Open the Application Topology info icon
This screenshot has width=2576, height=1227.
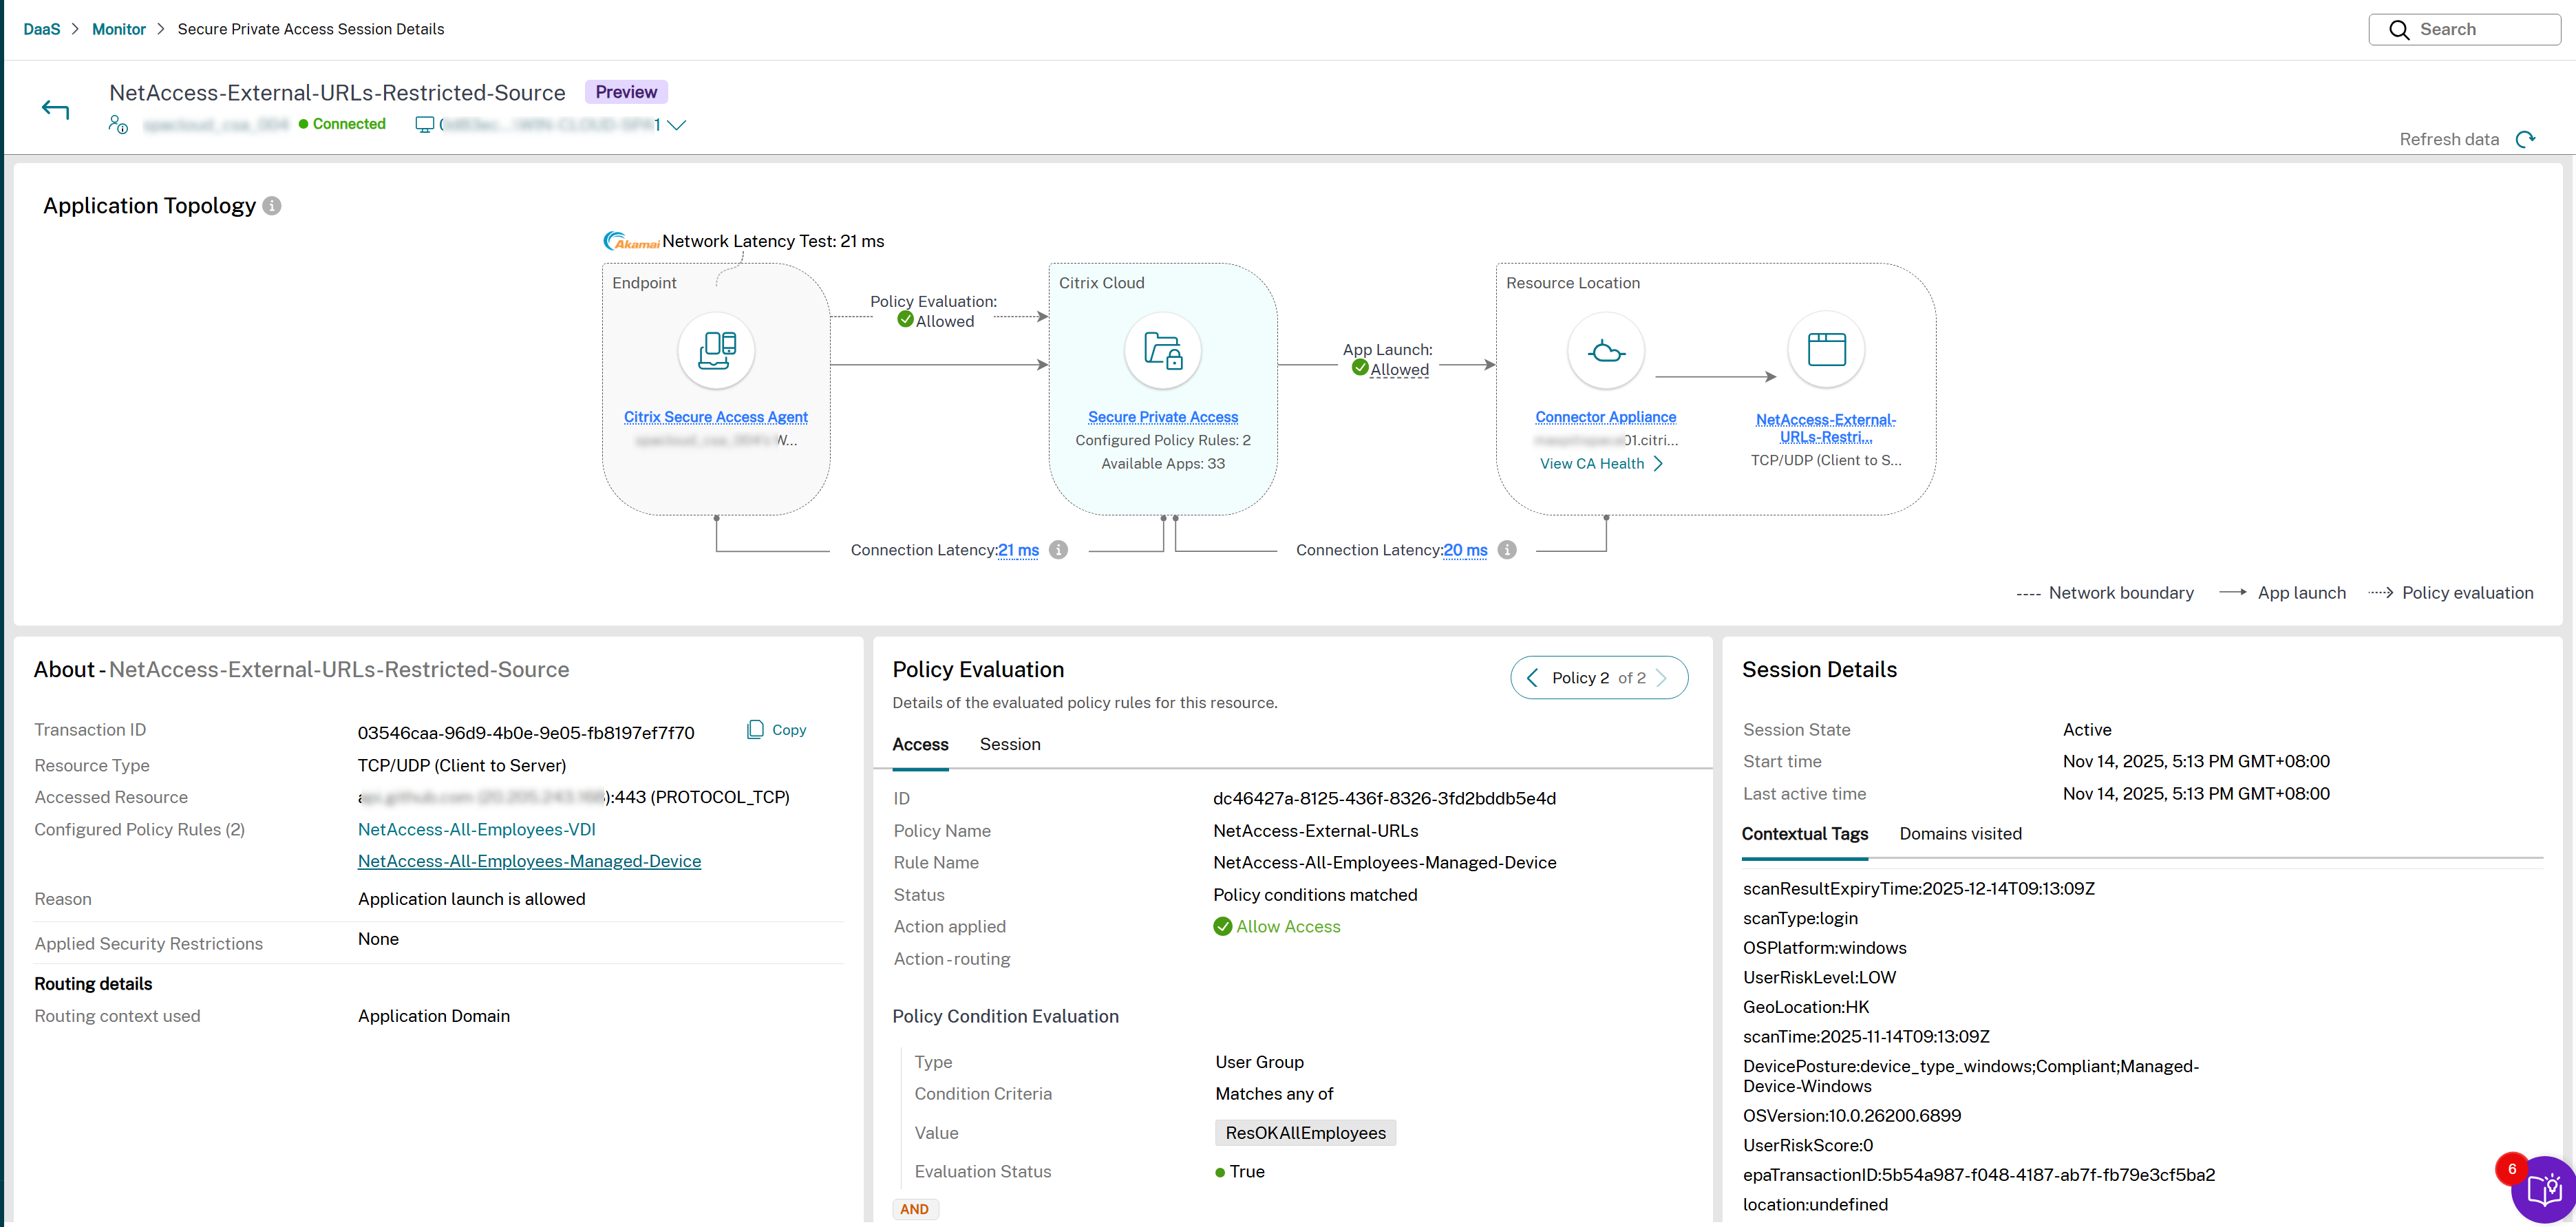271,206
